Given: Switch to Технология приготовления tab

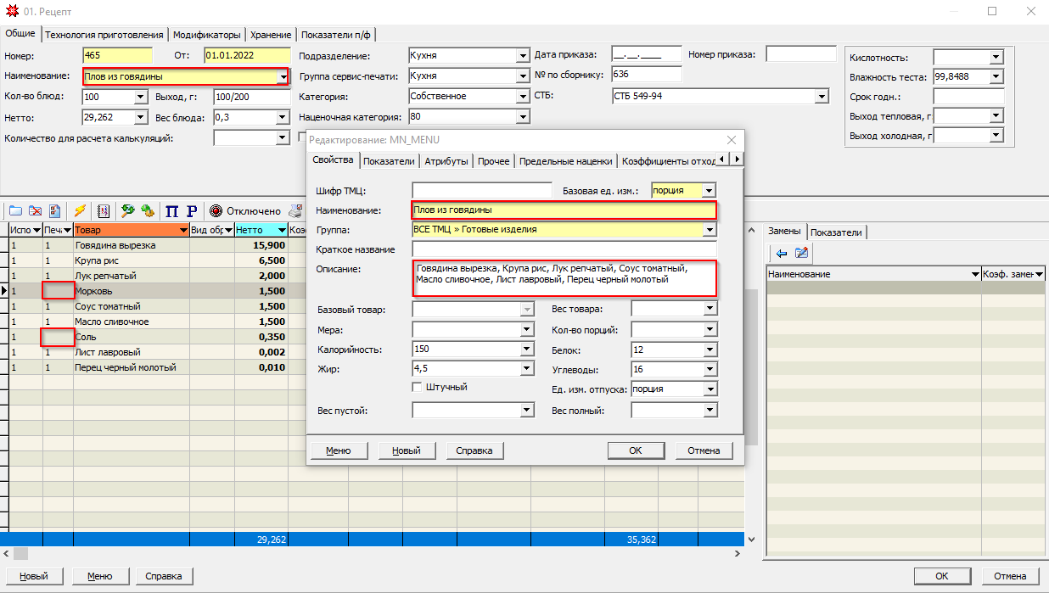Looking at the screenshot, I should [104, 35].
